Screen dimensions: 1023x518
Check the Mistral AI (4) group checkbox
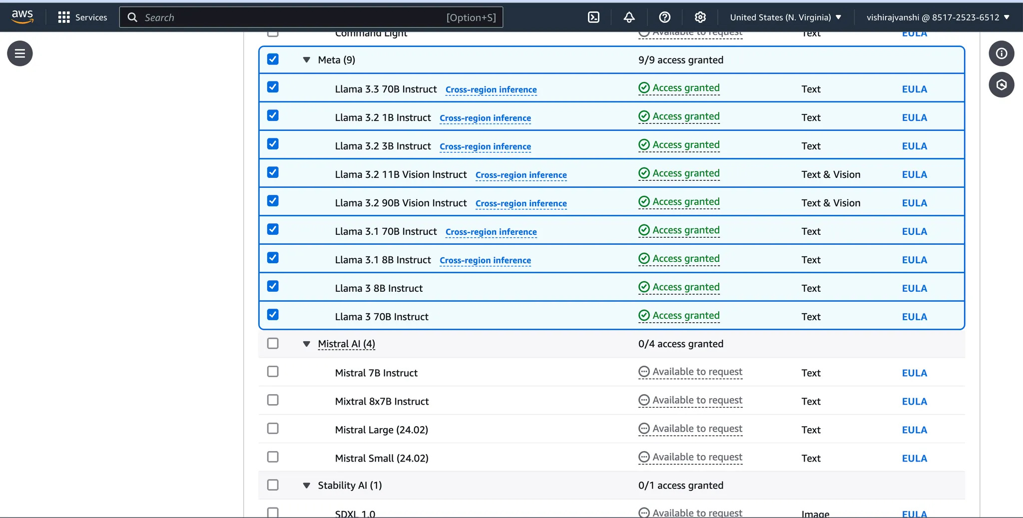tap(273, 343)
